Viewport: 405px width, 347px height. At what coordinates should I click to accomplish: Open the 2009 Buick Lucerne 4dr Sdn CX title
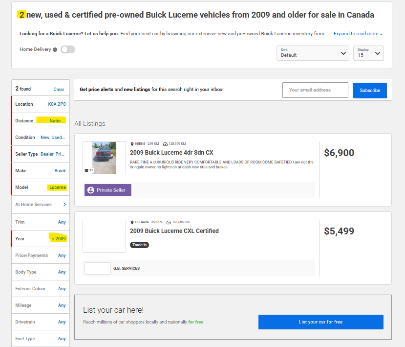[x=171, y=153]
